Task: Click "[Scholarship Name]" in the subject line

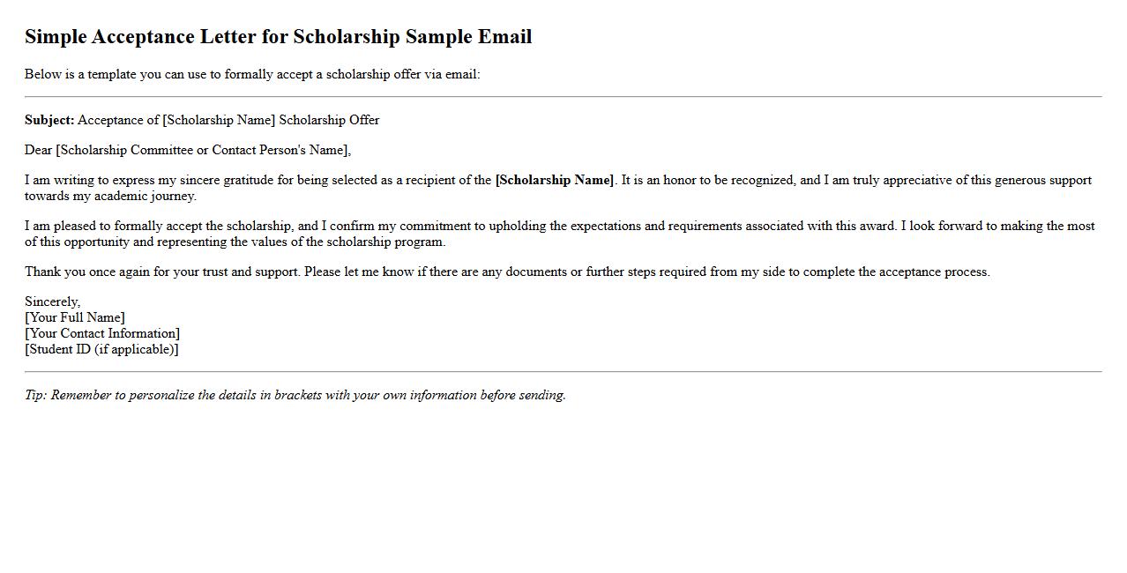Action: tap(219, 120)
